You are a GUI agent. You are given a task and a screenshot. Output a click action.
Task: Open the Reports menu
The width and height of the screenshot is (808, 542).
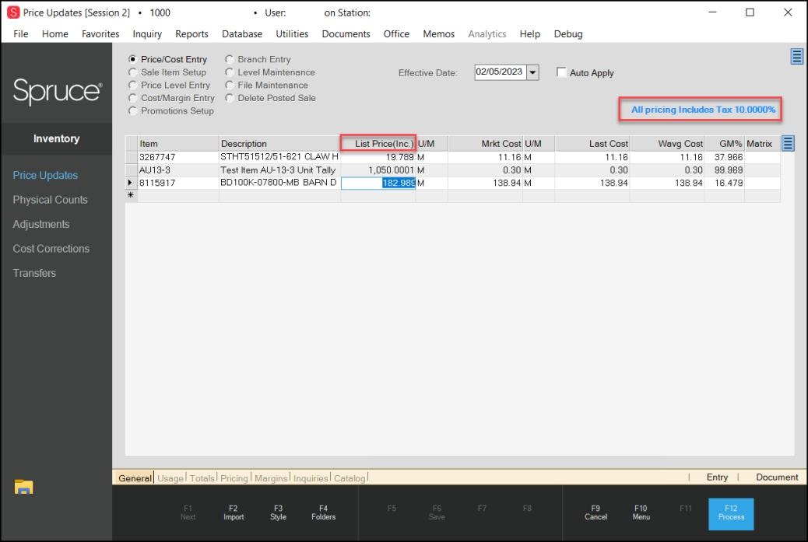point(191,34)
